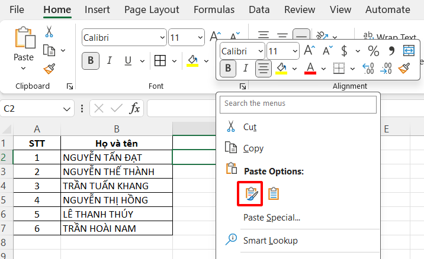The width and height of the screenshot is (424, 259).
Task: Click the Enter checkmark in the formula bar
Action: (117, 109)
